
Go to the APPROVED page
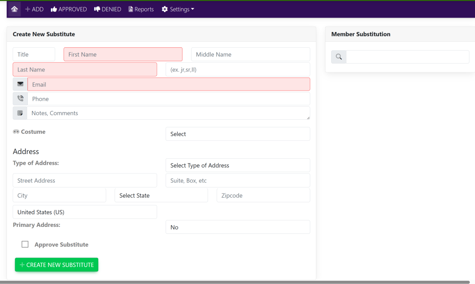pos(69,9)
